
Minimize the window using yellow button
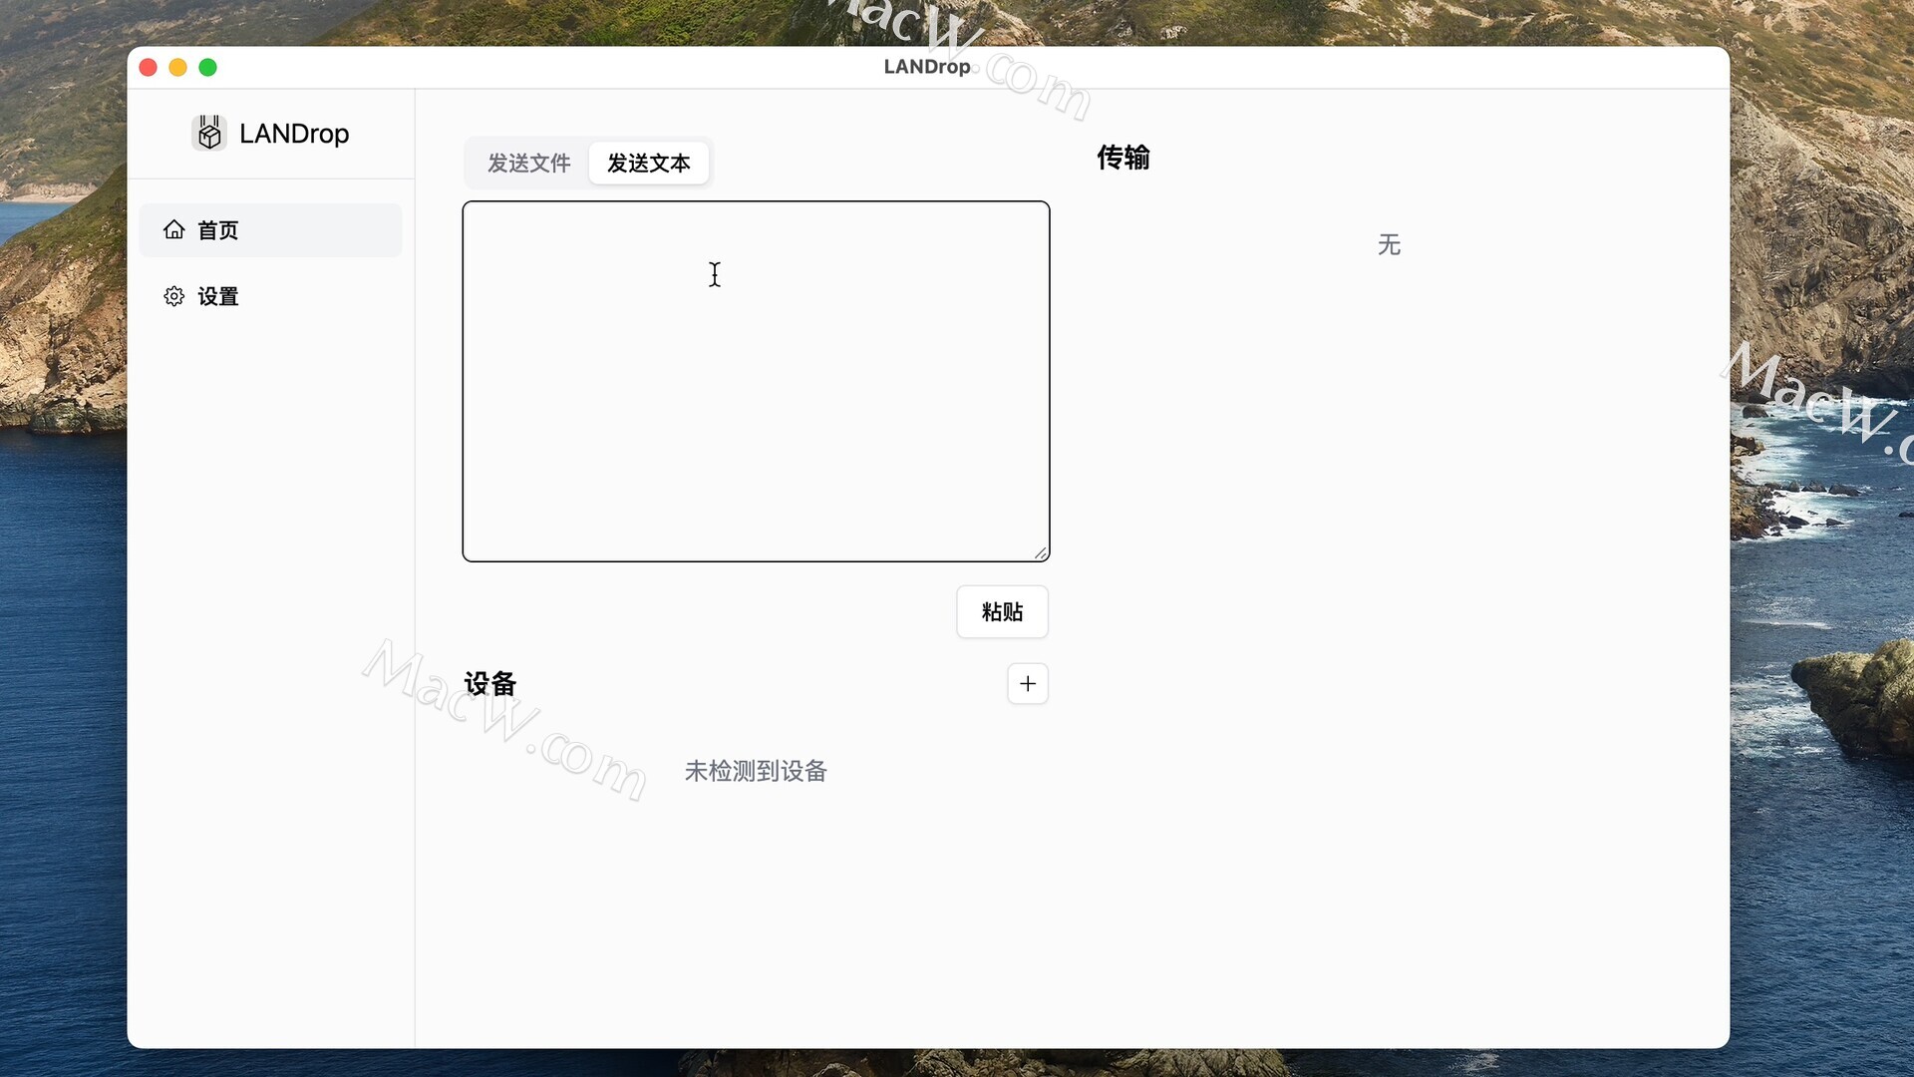coord(178,67)
